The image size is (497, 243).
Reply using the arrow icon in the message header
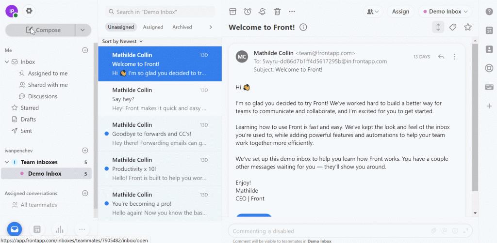441,57
